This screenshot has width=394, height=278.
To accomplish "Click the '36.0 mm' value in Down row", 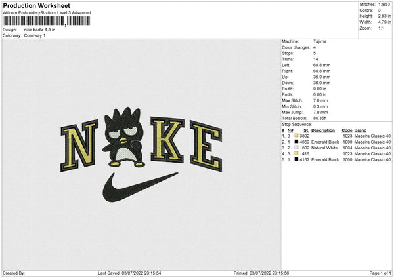I will tap(322, 83).
